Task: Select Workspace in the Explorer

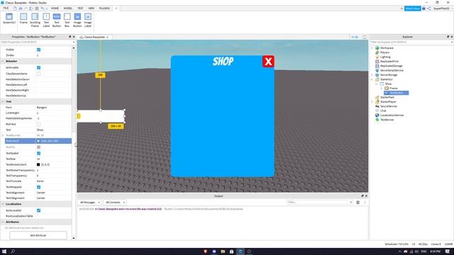Action: [x=387, y=47]
